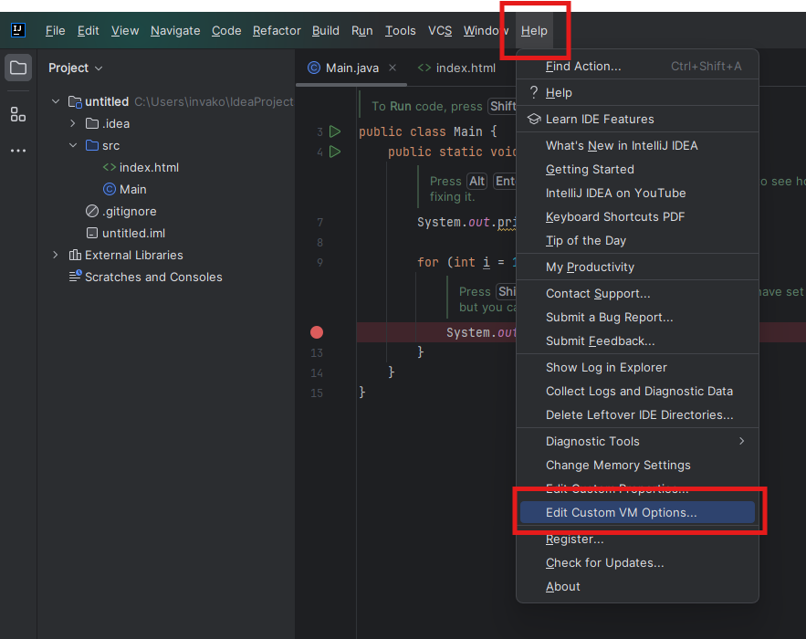Image resolution: width=806 pixels, height=639 pixels.
Task: Click the Scratches and Consoles icon
Action: pos(75,276)
